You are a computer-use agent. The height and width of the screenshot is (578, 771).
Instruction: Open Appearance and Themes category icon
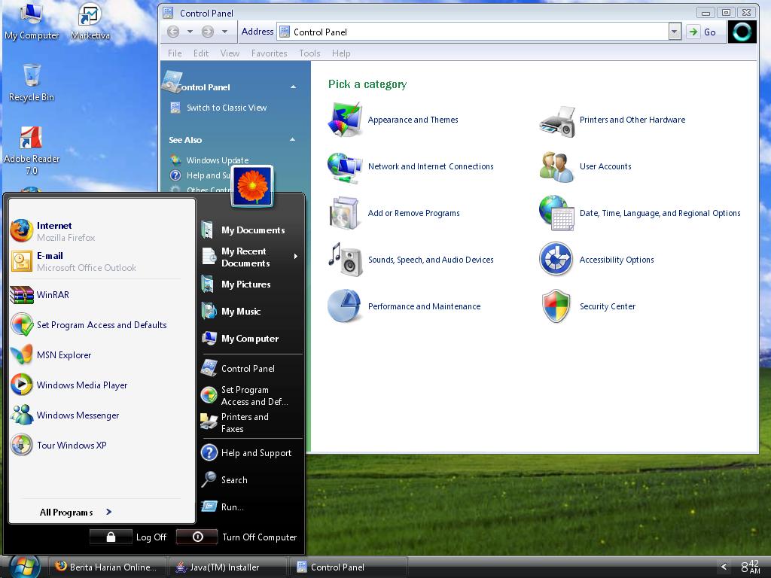[x=345, y=120]
